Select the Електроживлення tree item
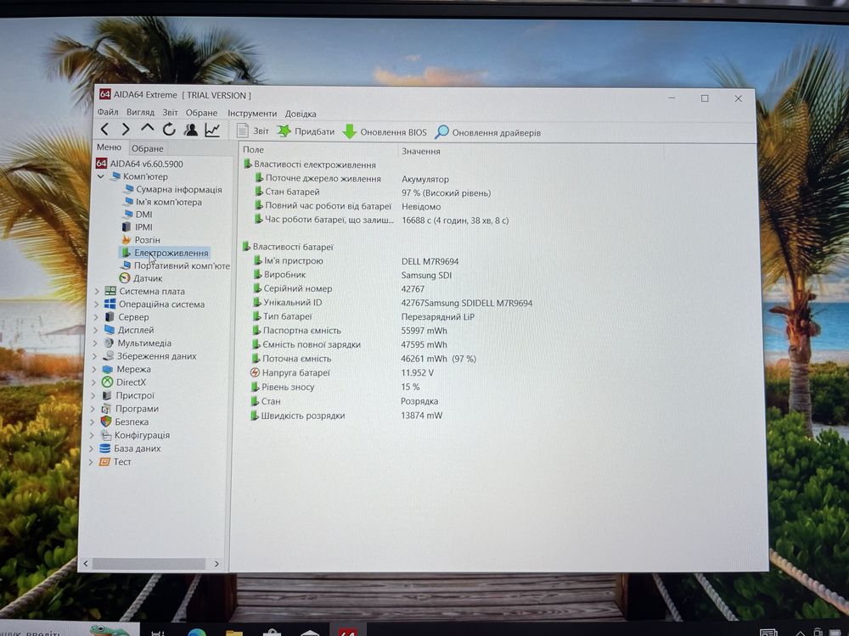 point(165,253)
